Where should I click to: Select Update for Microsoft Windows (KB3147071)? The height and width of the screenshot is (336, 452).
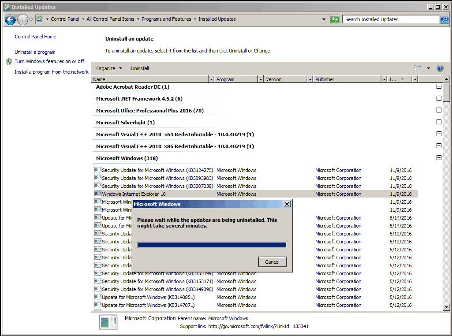pos(255,305)
